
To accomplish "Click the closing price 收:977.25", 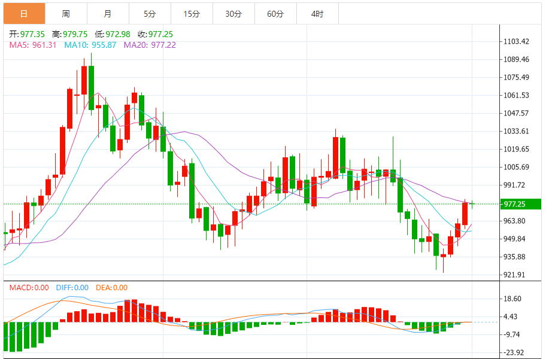I will click(x=155, y=34).
